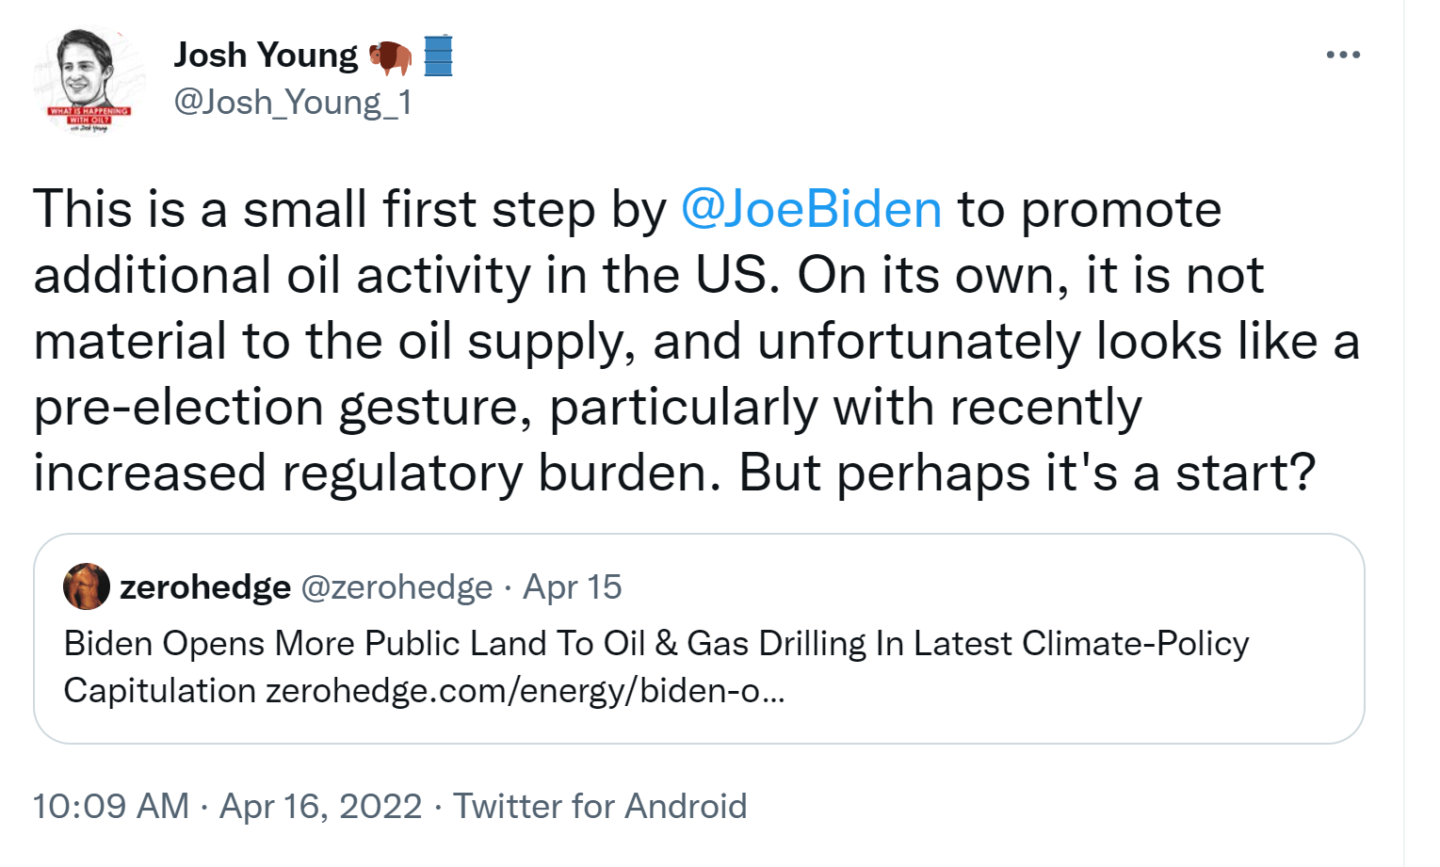Open the @JoeBiden mention link
The image size is (1440, 867).
pos(811,209)
